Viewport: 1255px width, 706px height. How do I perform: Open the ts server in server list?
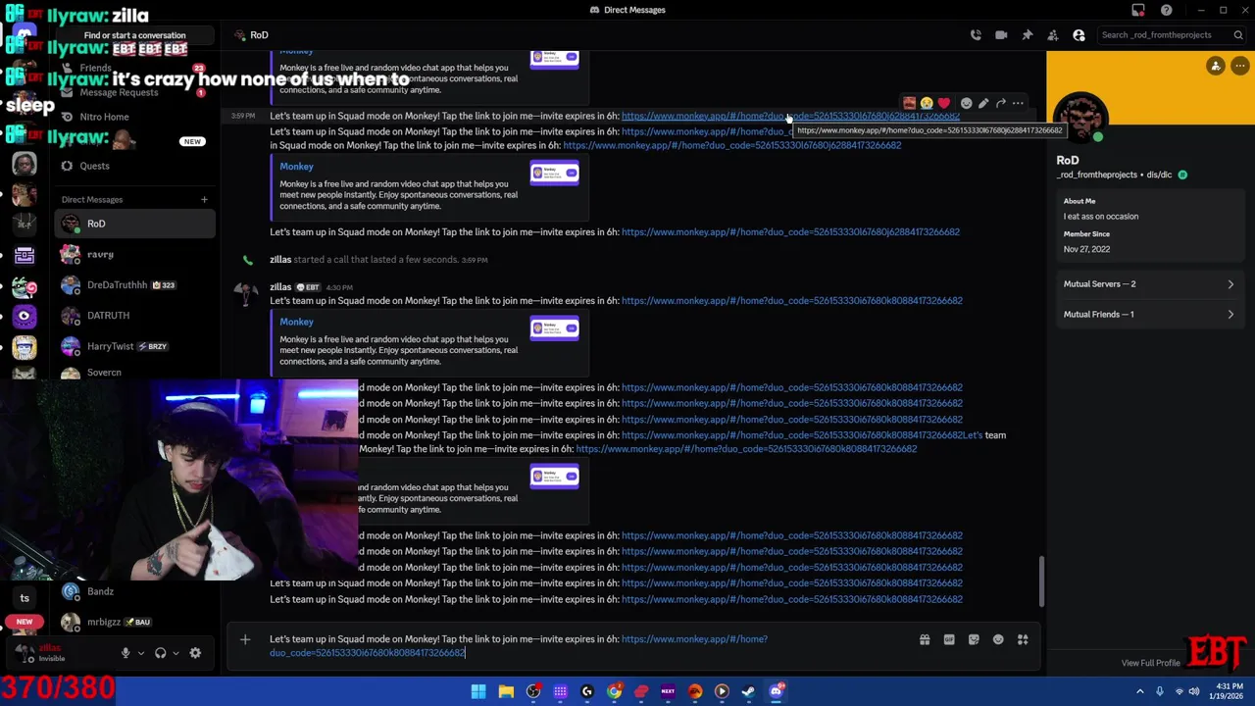tap(25, 598)
